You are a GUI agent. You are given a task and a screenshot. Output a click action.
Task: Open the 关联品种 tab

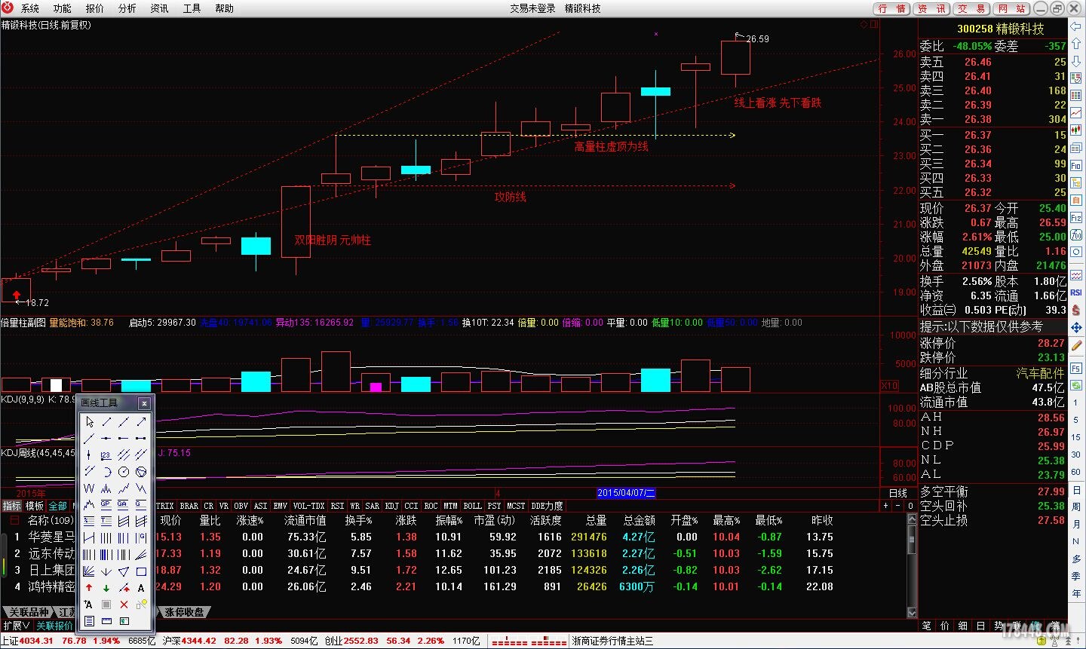pyautogui.click(x=29, y=612)
